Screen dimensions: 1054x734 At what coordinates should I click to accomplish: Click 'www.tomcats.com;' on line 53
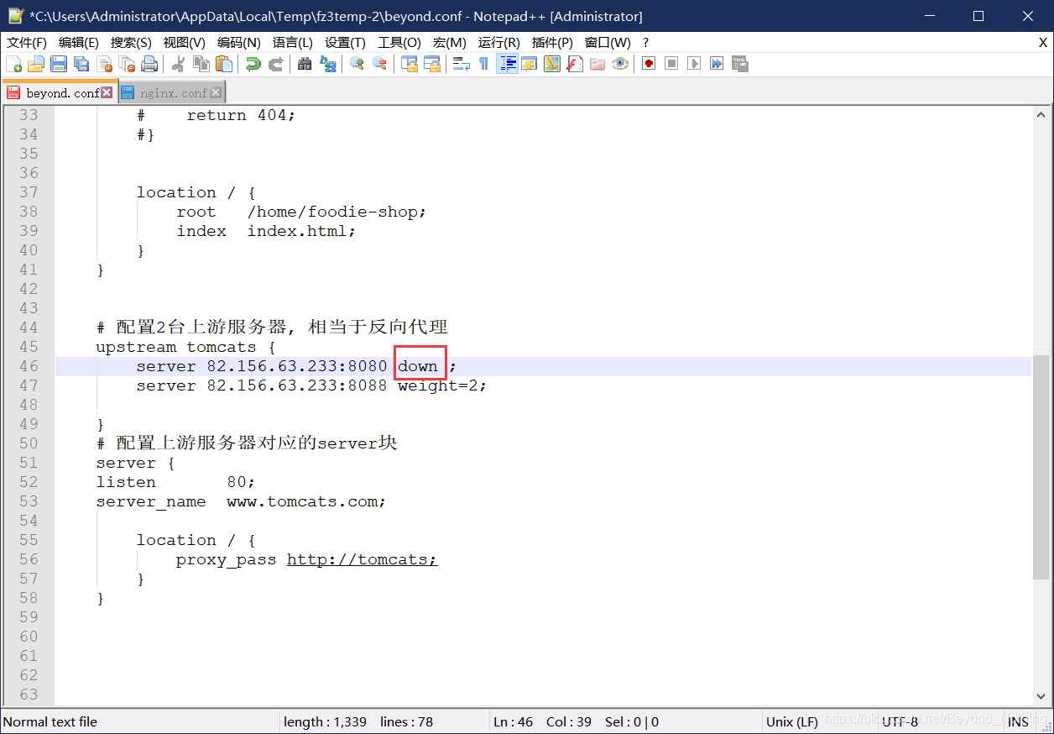click(306, 501)
